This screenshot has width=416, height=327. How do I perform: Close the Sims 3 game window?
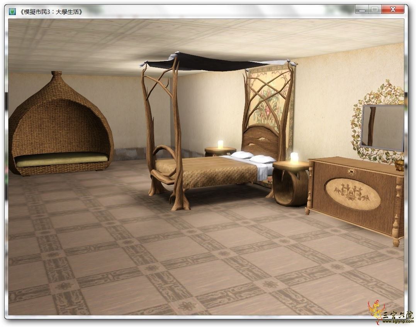(393, 10)
